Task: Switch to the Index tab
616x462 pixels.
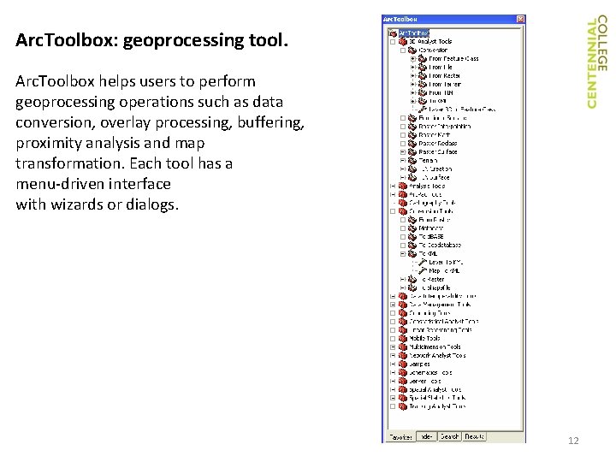Action: (426, 436)
